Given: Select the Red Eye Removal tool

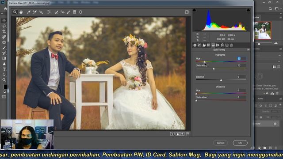Looking at the screenshot, I should point(62,12).
